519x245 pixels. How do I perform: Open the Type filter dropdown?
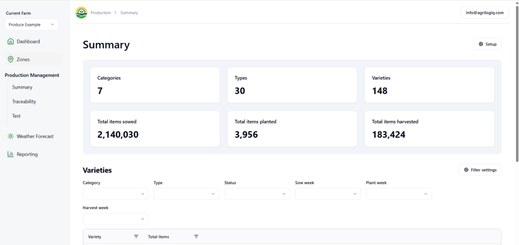186,194
